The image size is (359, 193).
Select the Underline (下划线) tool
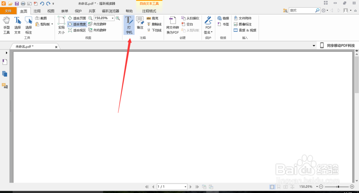(154, 30)
